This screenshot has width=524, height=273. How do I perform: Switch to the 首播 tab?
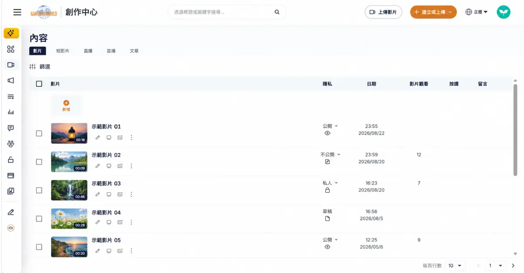(111, 51)
